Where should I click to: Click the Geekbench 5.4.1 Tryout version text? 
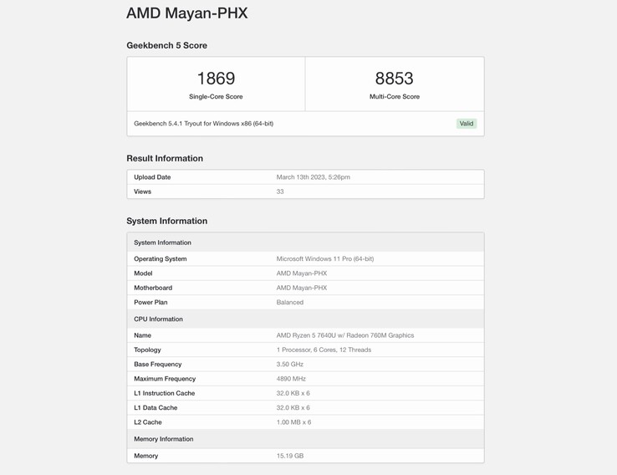[203, 124]
